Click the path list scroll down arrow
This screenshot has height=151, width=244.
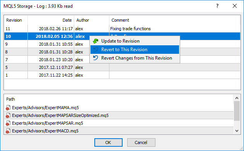tap(237, 131)
